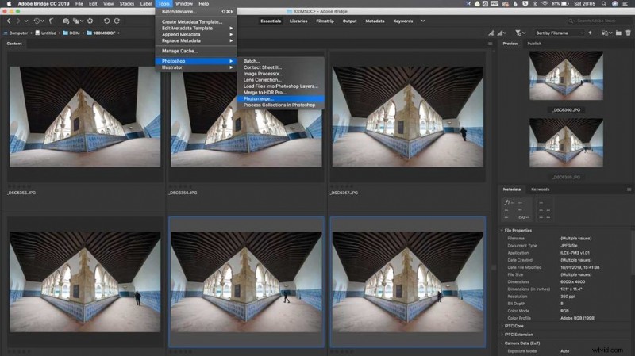This screenshot has width=635, height=356.
Task: Open Metadata panel options menu icon
Action: pyautogui.click(x=629, y=189)
